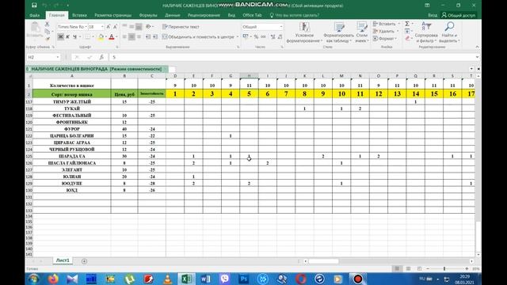Open Sort and Filter (Сортировка и фильтр)
Viewport: 507px width, 285px height.
(x=426, y=32)
